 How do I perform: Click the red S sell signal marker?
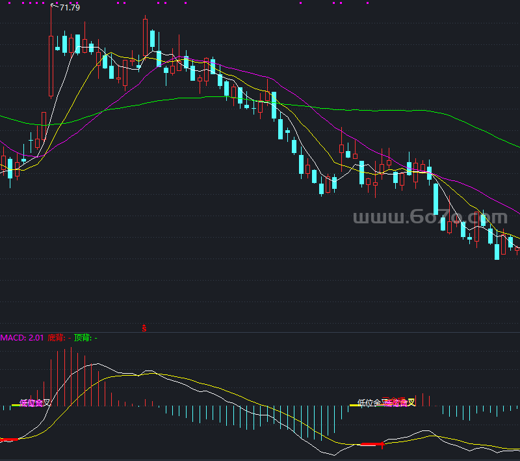click(144, 328)
